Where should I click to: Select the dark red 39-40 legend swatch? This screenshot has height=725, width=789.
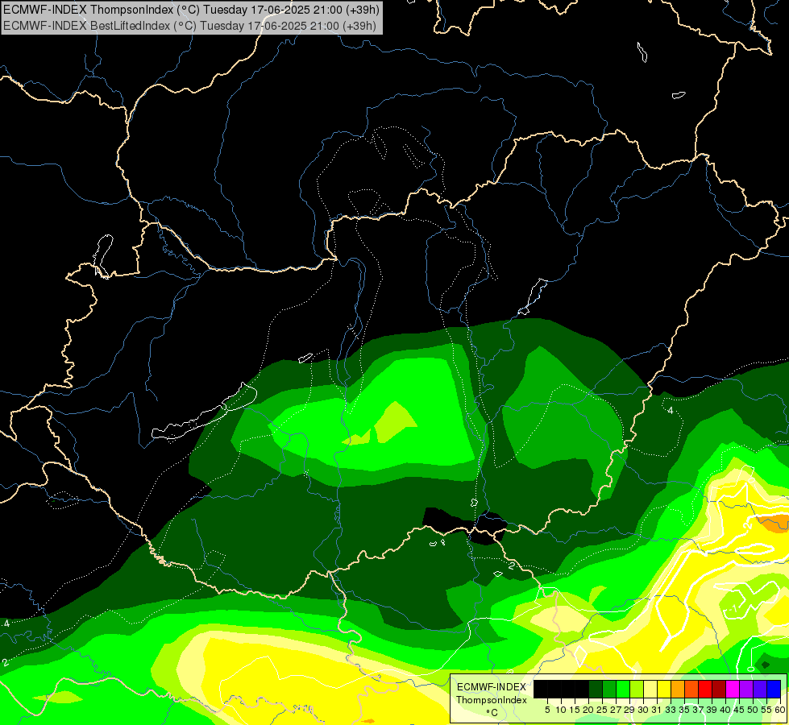[719, 689]
